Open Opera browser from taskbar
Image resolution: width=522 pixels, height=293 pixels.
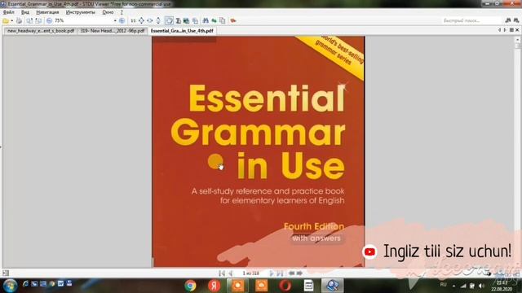pyautogui.click(x=285, y=286)
